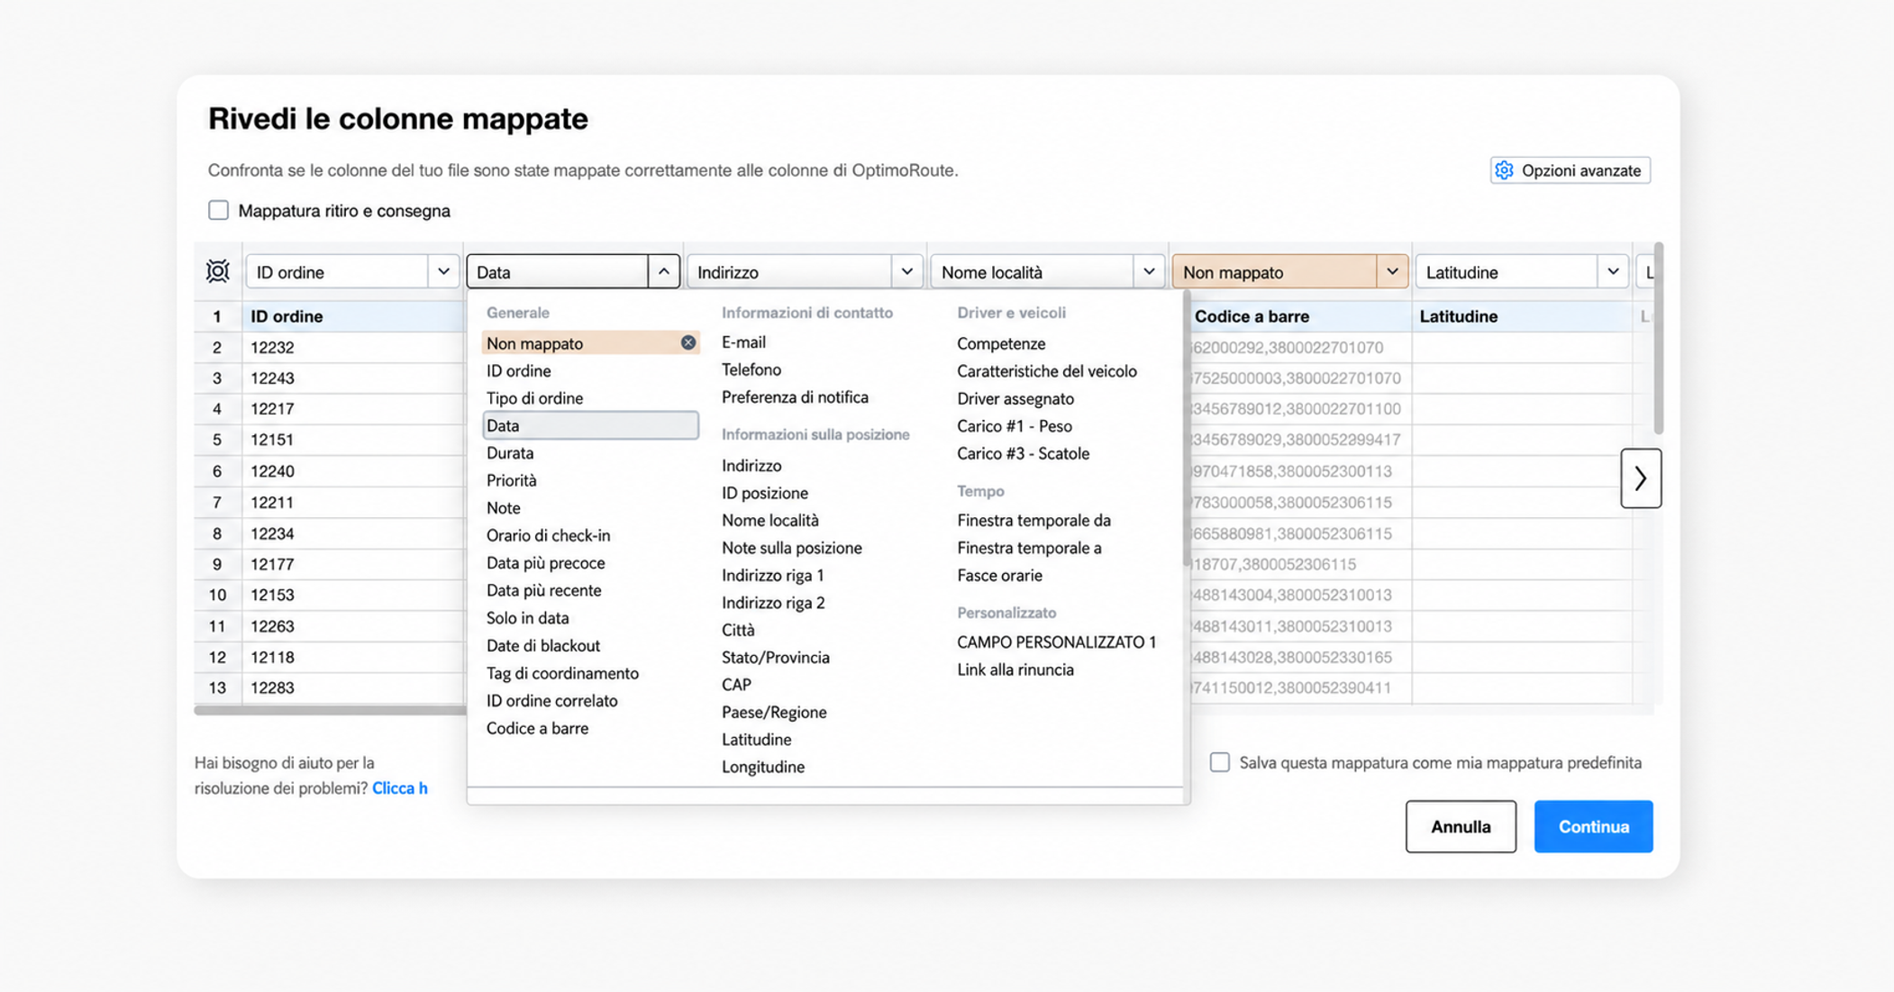Select Carico #1 - Peso option
This screenshot has height=992, width=1894.
1015,426
